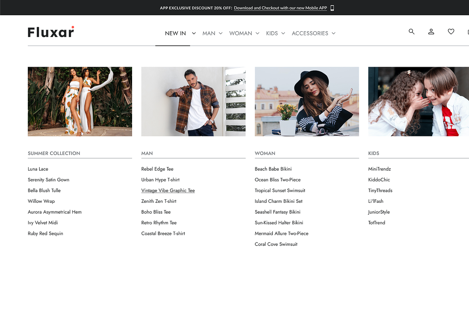
Task: Select Ocean Bliss Two-Piece
Action: pyautogui.click(x=277, y=180)
